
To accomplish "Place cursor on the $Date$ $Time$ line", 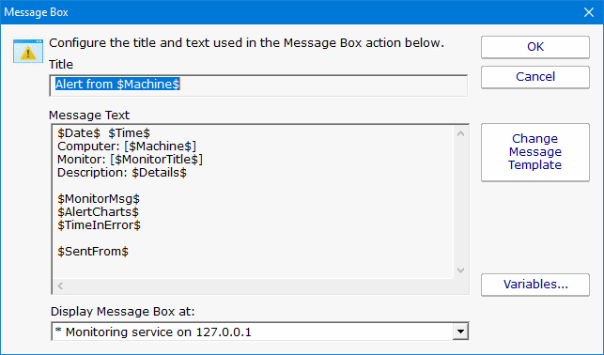I will click(x=103, y=133).
